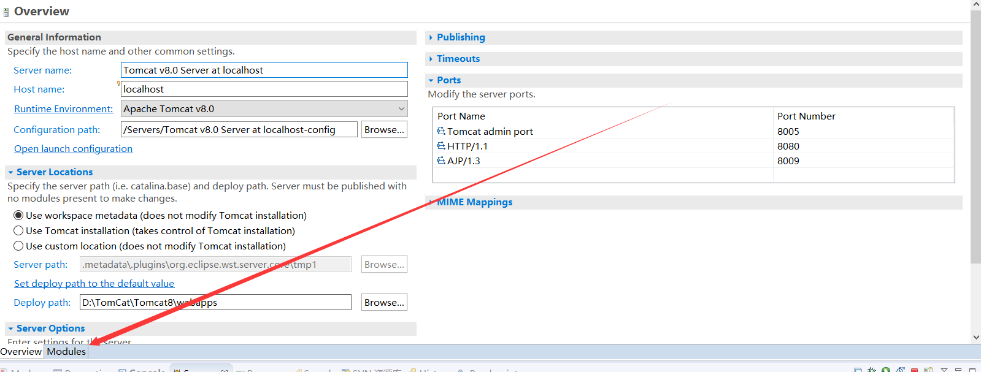Expand the Publishing section
This screenshot has width=981, height=372.
pos(431,37)
